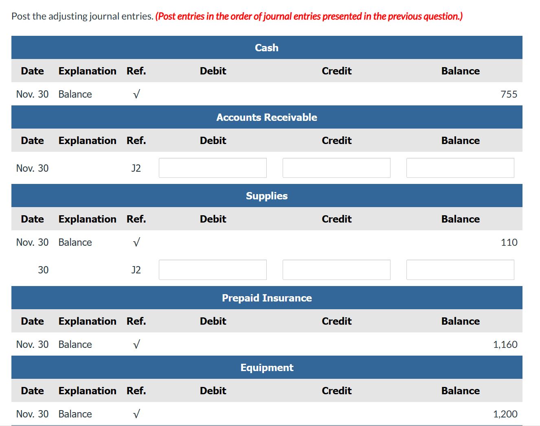Click the checkmark in Prepaid Insurance row
Screen dimensions: 540x426
136,345
